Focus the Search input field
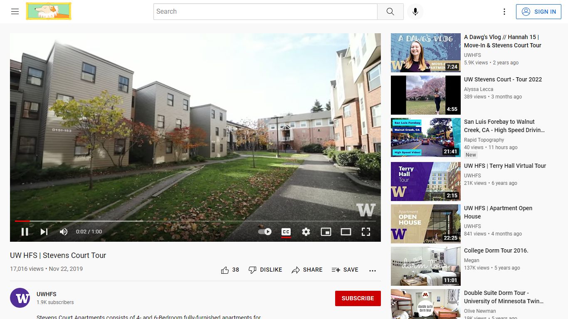 [x=265, y=12]
